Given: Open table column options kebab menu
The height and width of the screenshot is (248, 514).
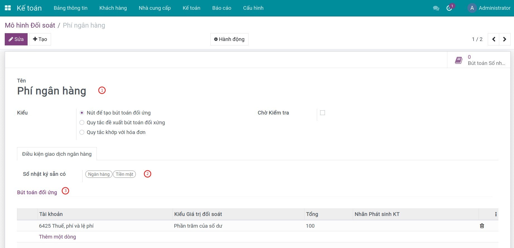Looking at the screenshot, I should coord(496,214).
